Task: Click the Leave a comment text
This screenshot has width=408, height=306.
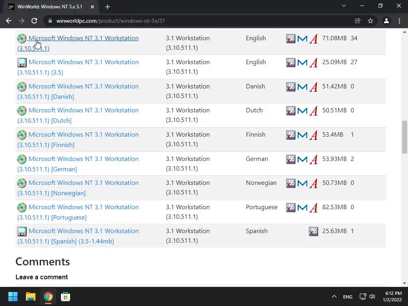Action: [41, 277]
